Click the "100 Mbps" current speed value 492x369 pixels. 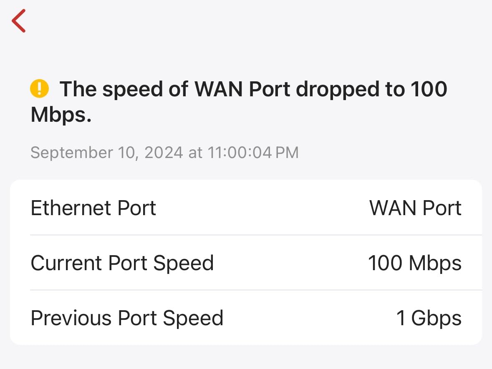point(414,263)
